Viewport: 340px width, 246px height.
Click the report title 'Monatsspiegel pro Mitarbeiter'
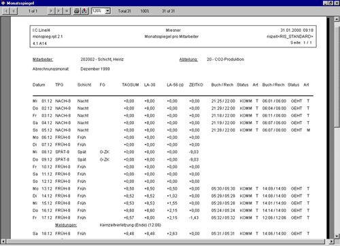coord(171,37)
